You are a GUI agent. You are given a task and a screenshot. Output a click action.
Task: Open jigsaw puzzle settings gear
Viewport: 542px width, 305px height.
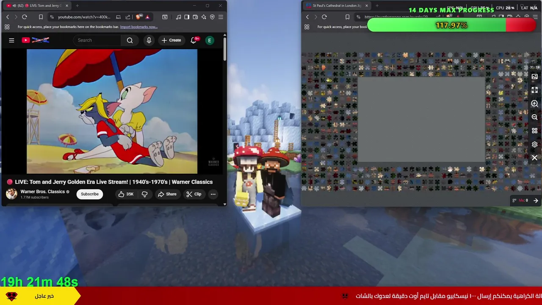click(534, 144)
